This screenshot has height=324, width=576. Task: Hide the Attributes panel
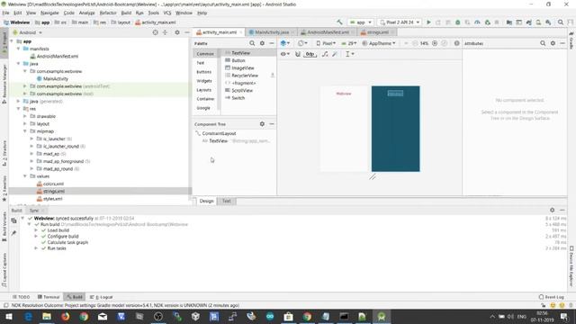(562, 43)
